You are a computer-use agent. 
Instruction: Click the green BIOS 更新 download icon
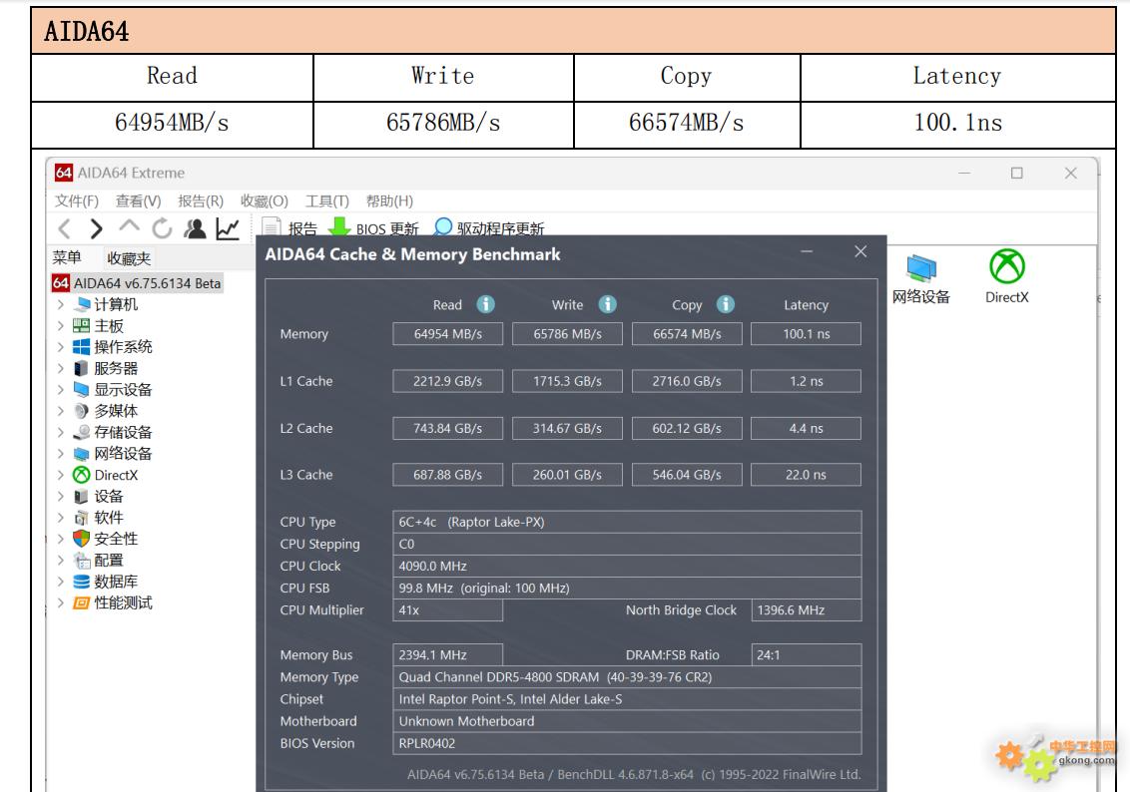tap(338, 226)
